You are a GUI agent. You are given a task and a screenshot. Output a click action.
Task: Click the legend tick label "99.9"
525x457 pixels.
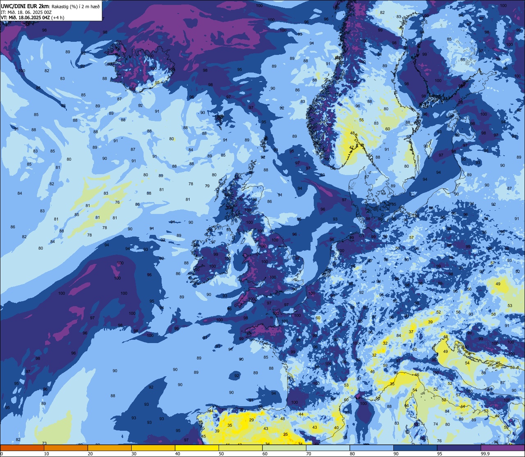tap(486, 454)
